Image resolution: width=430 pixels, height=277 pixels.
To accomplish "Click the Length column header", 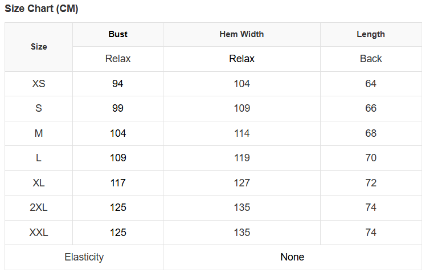I will click(x=371, y=34).
